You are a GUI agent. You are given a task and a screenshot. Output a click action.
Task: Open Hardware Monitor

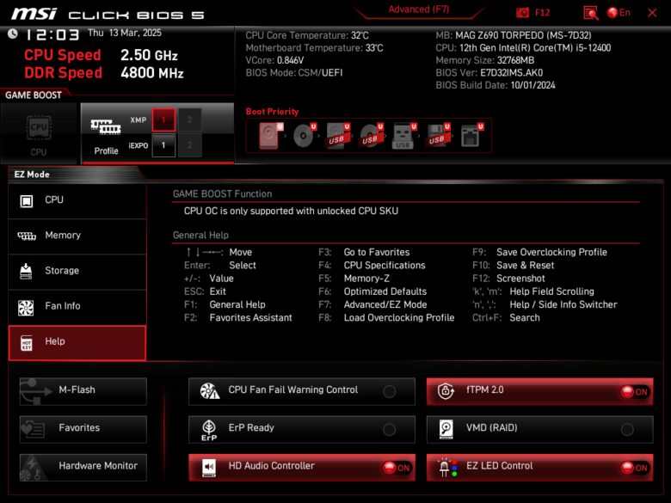click(83, 468)
